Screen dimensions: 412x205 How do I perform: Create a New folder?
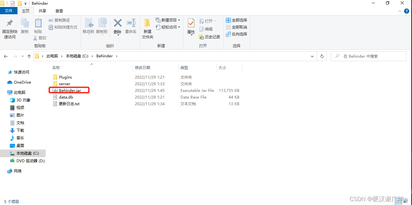[x=148, y=29]
